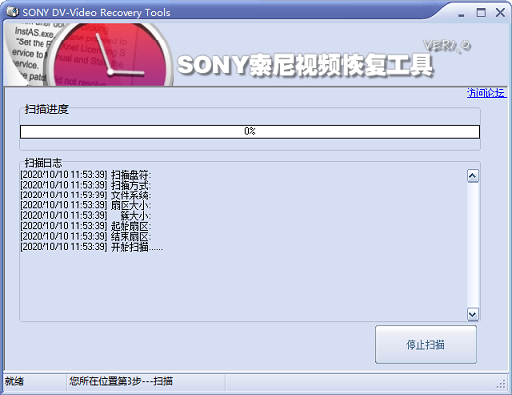The image size is (512, 395).
Task: Click the scroll up arrow in log
Action: [x=472, y=176]
